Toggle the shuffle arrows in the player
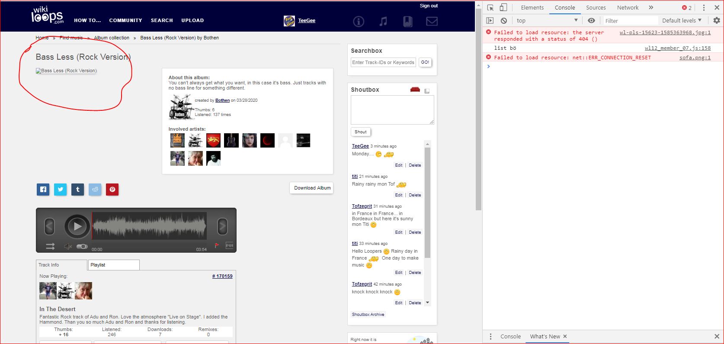 pyautogui.click(x=50, y=246)
